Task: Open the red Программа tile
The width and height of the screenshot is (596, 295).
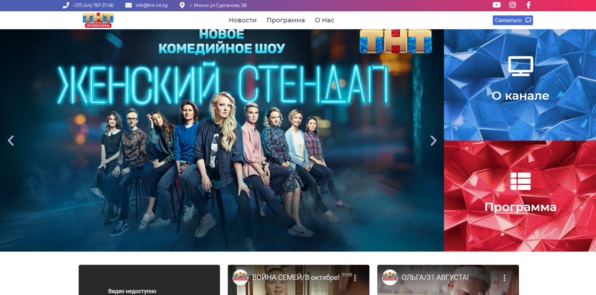Action: pos(520,196)
